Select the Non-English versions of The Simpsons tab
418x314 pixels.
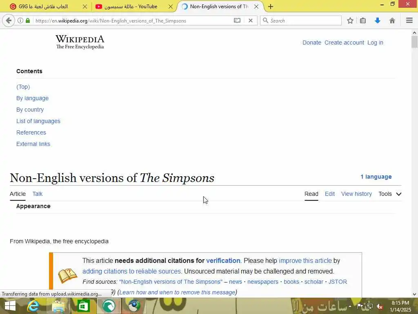click(219, 7)
